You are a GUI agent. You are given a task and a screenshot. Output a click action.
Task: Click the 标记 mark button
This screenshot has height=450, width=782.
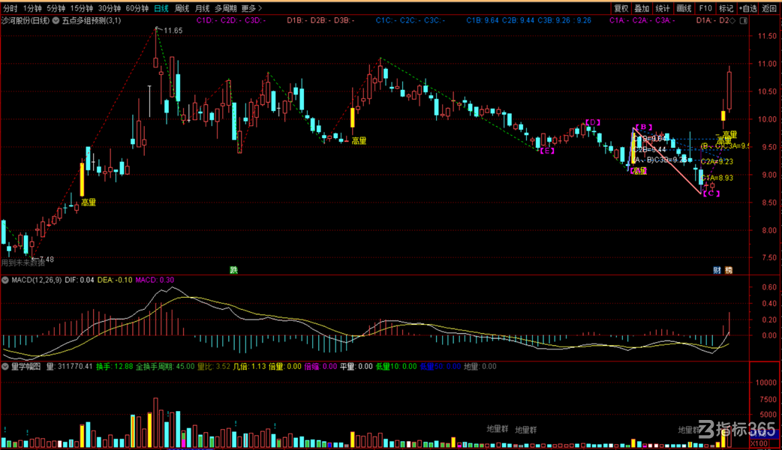726,8
